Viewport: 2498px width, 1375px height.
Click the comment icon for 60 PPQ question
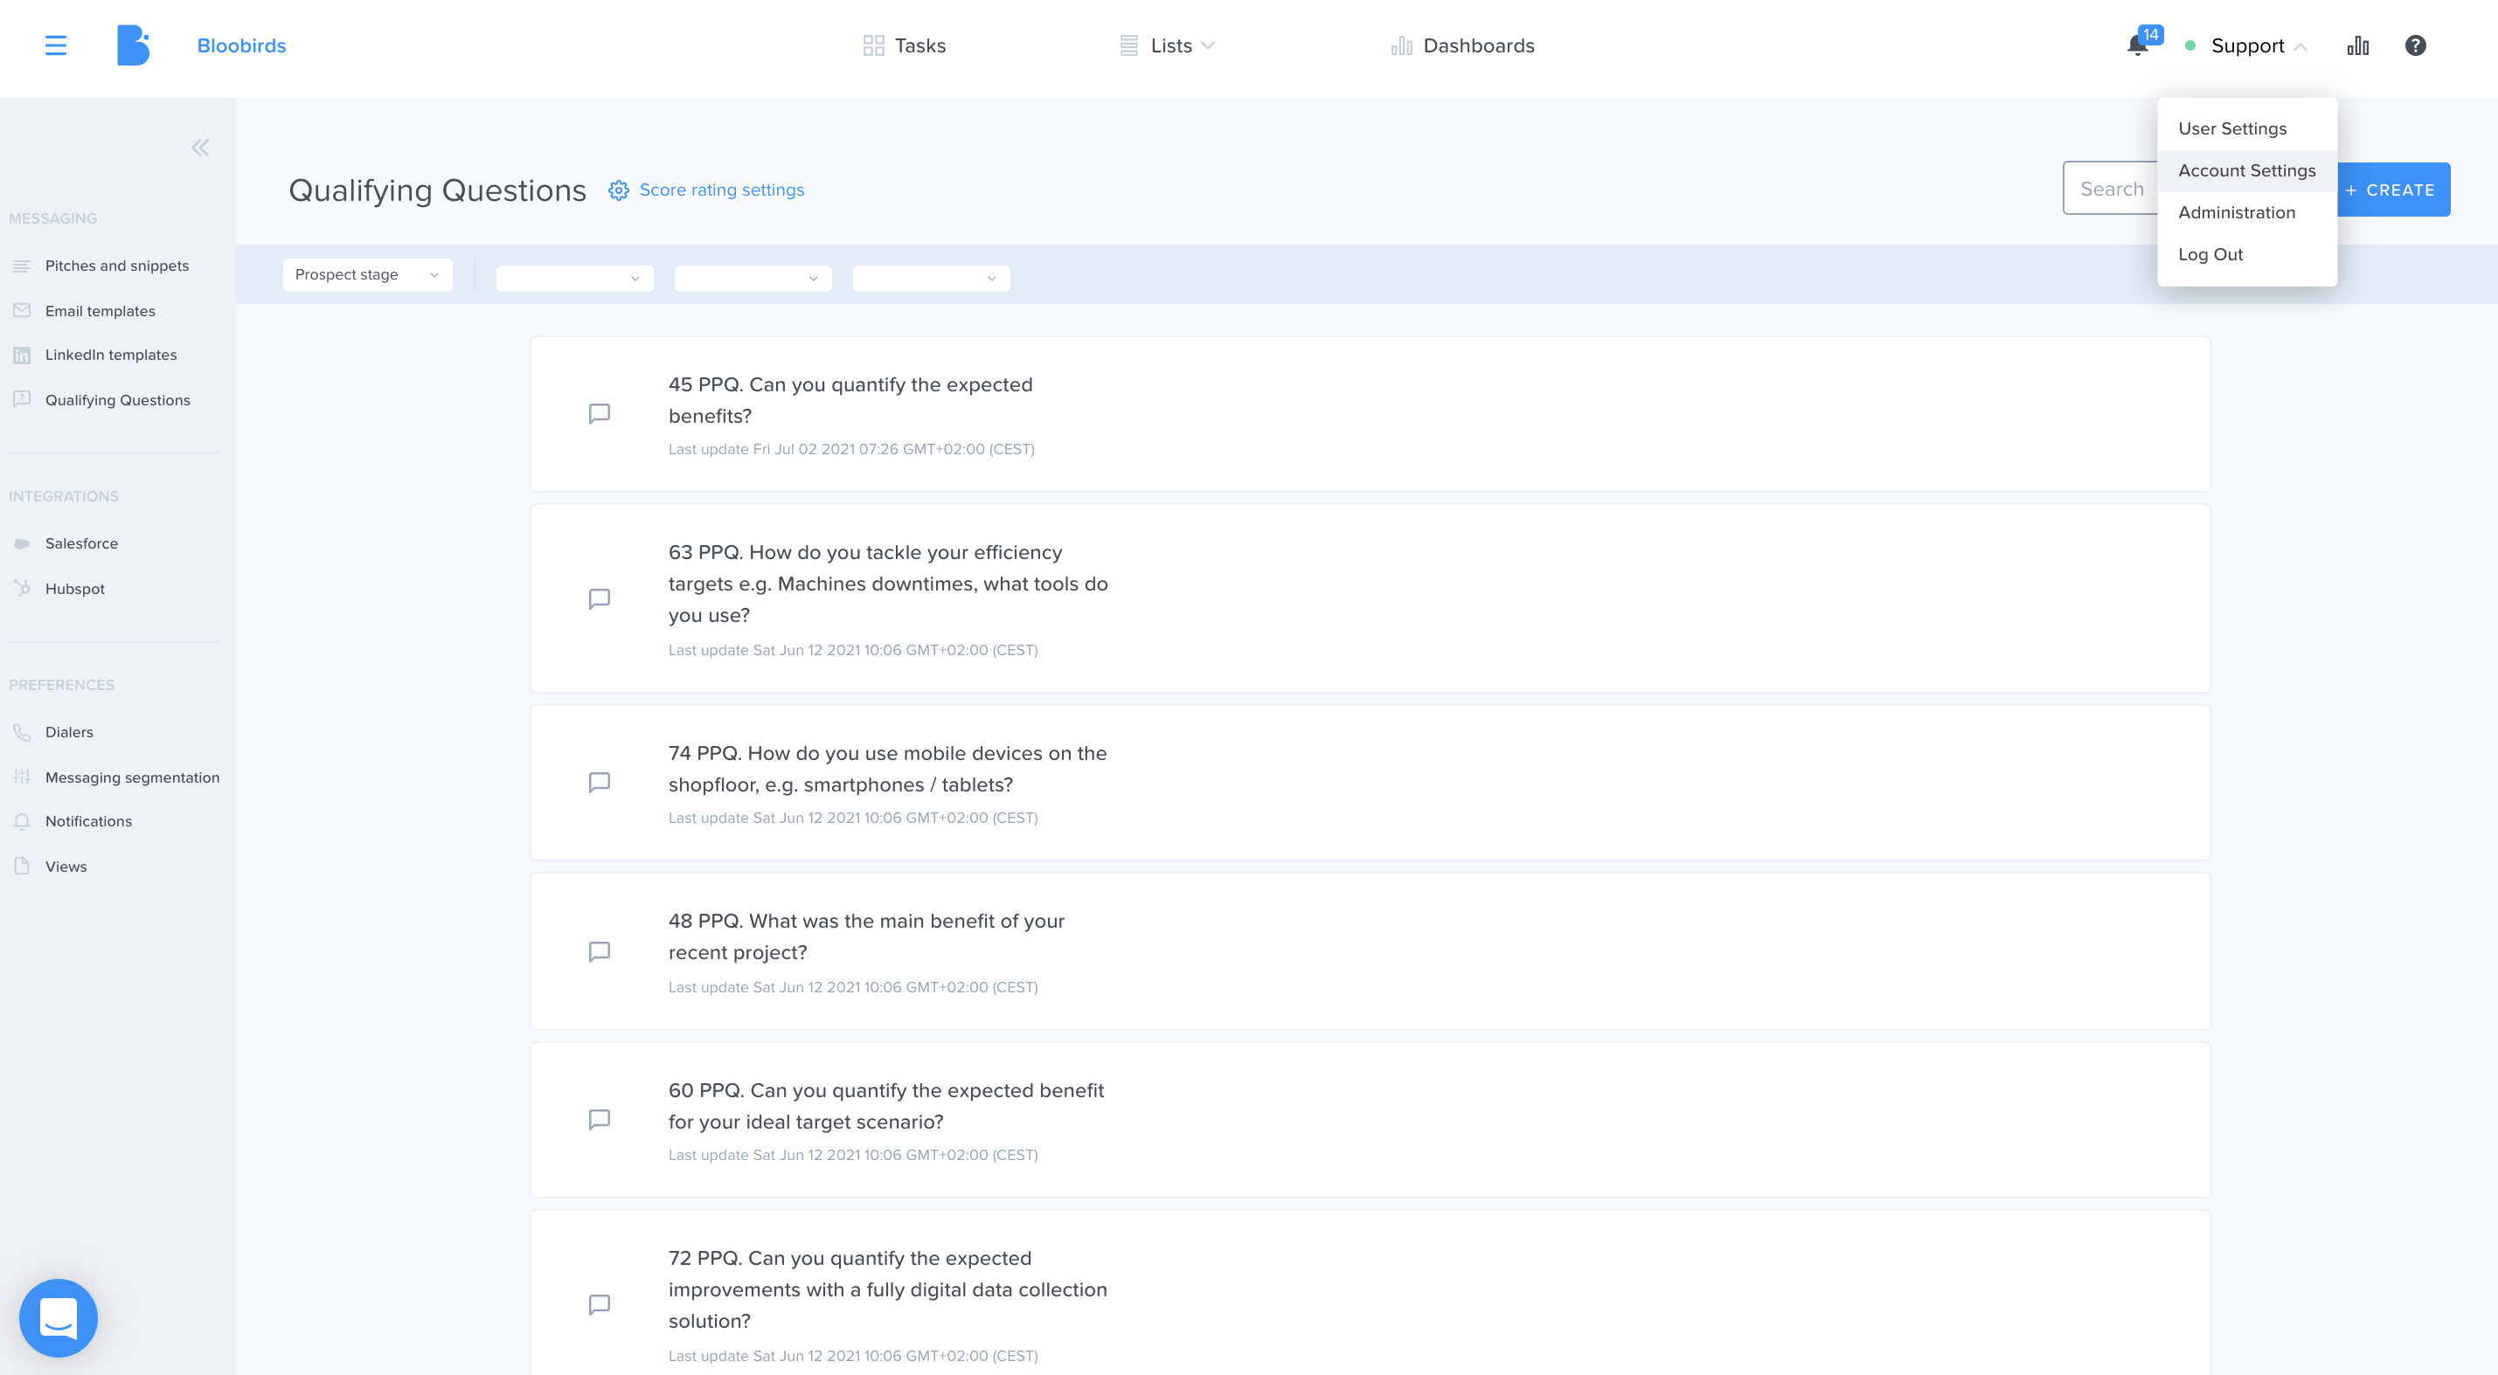(x=600, y=1119)
